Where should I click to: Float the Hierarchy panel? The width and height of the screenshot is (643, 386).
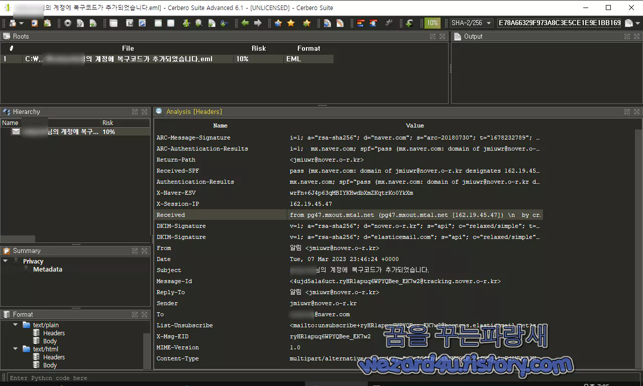click(135, 111)
